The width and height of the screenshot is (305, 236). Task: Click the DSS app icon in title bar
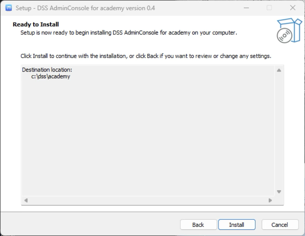[8, 8]
